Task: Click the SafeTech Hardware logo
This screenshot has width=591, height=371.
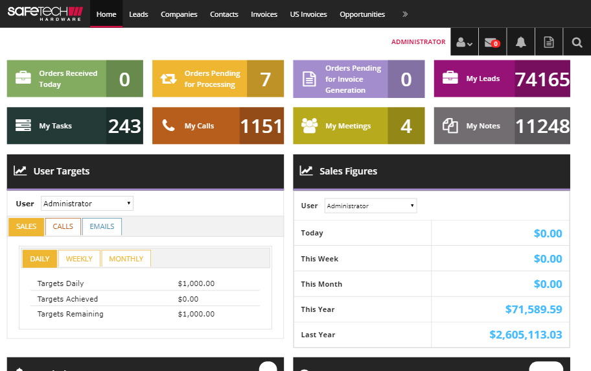Action: [45, 14]
